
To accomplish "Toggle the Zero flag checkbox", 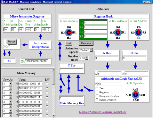I will [97, 88].
